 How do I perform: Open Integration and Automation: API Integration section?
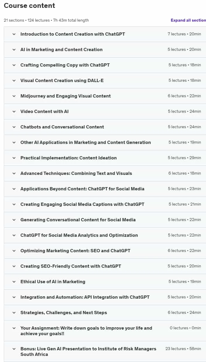tap(85, 297)
